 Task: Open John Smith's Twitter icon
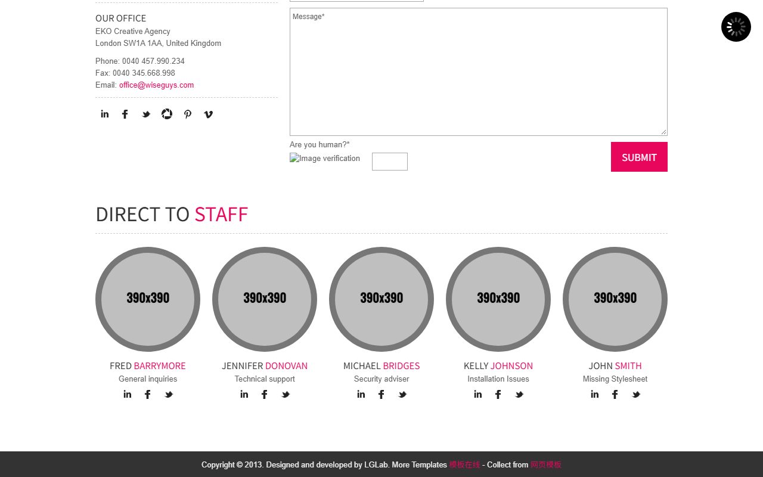[636, 394]
